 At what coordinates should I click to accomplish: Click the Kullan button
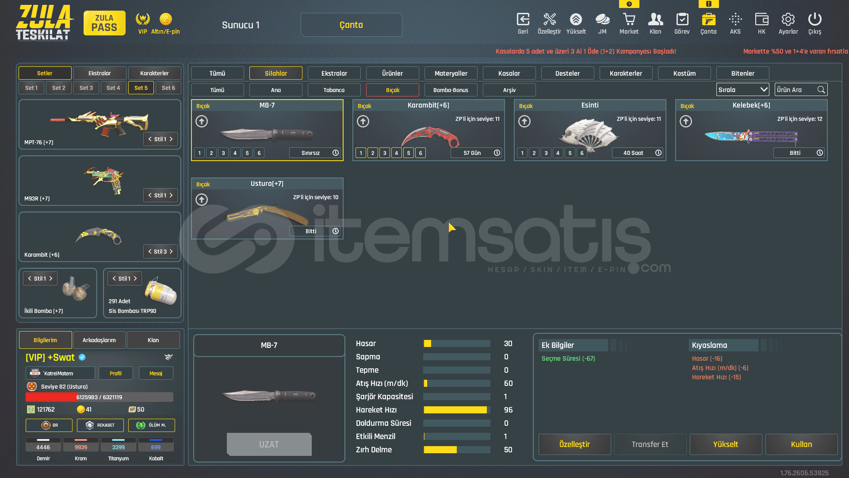pos(801,444)
